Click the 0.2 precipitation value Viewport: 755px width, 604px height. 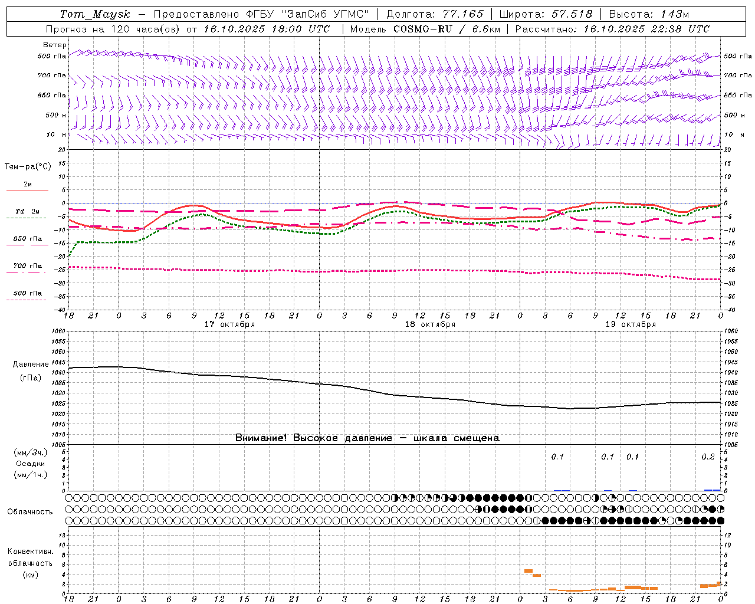tap(708, 457)
